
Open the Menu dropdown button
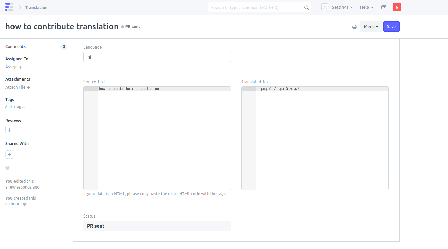point(371,27)
